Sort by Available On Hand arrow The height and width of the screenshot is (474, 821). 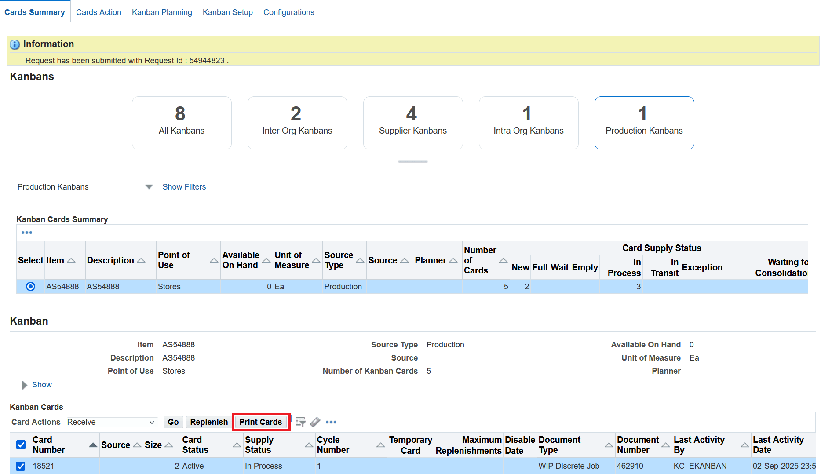pos(266,261)
